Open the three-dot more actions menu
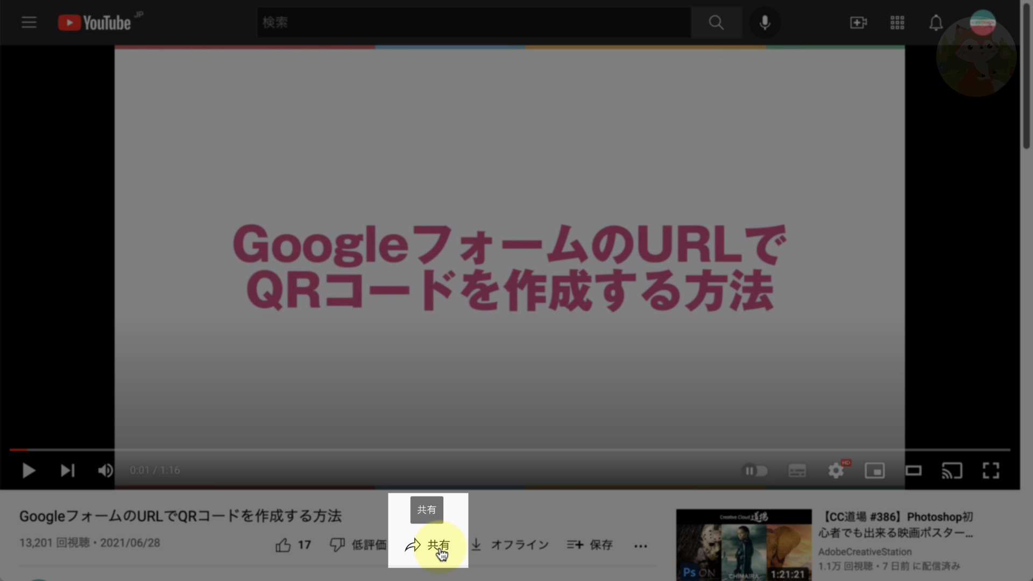This screenshot has height=581, width=1033. tap(640, 545)
